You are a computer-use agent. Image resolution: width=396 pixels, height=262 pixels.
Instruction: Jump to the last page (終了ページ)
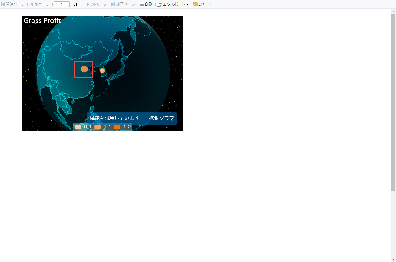click(x=123, y=4)
